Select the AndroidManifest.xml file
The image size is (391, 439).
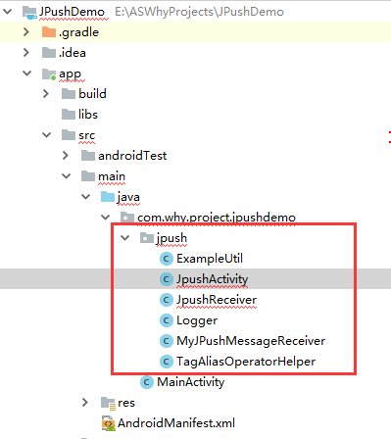[176, 423]
